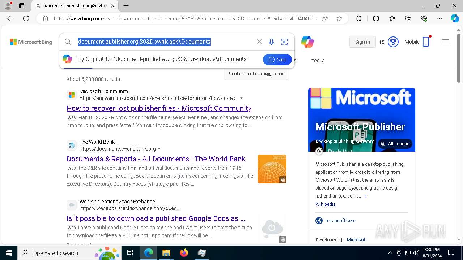Click the volume speaker tray icon
This screenshot has width=463, height=260.
[x=416, y=253]
